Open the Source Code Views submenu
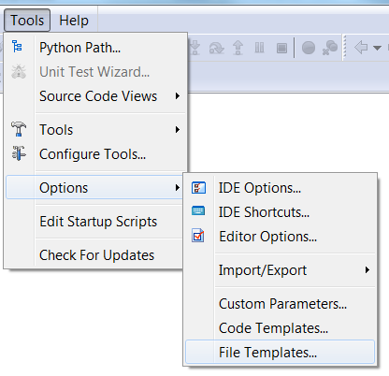The image size is (389, 376). pos(95,96)
